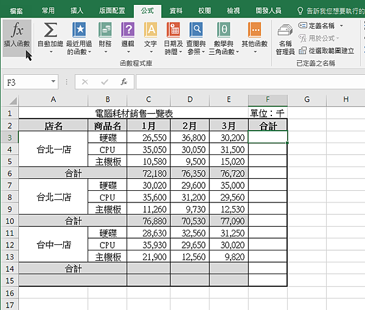The image size is (365, 310).
Task: Click the formula bar fx icon
Action: 124,82
